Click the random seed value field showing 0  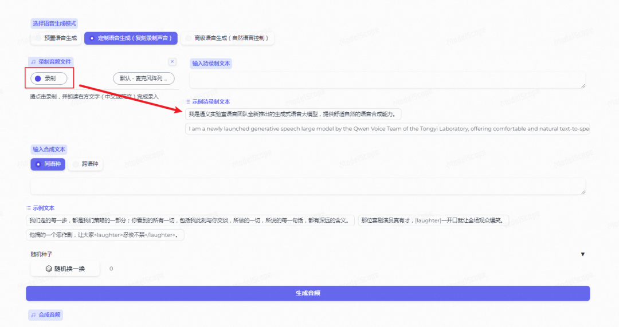coord(111,269)
